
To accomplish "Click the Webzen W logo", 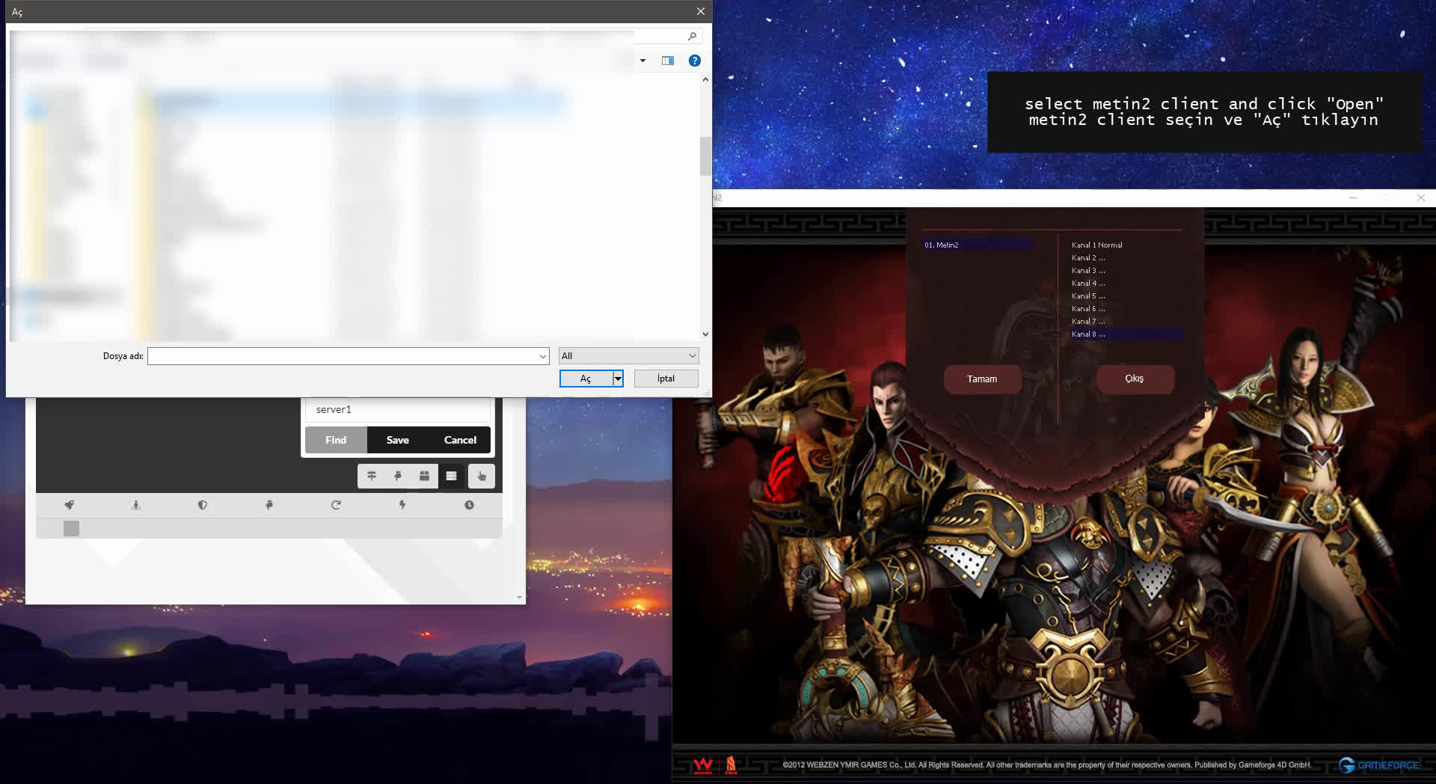I will tap(703, 765).
